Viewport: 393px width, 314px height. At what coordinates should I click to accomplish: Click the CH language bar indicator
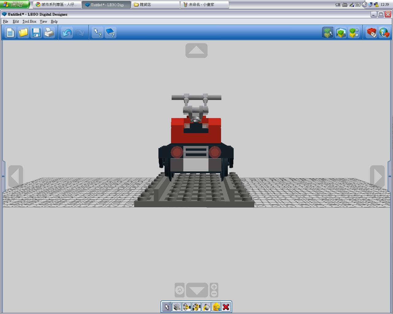click(338, 5)
